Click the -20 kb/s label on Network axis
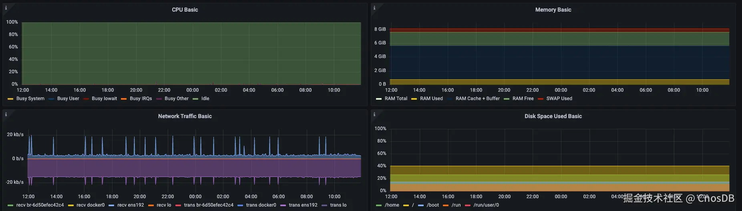 tap(15, 182)
